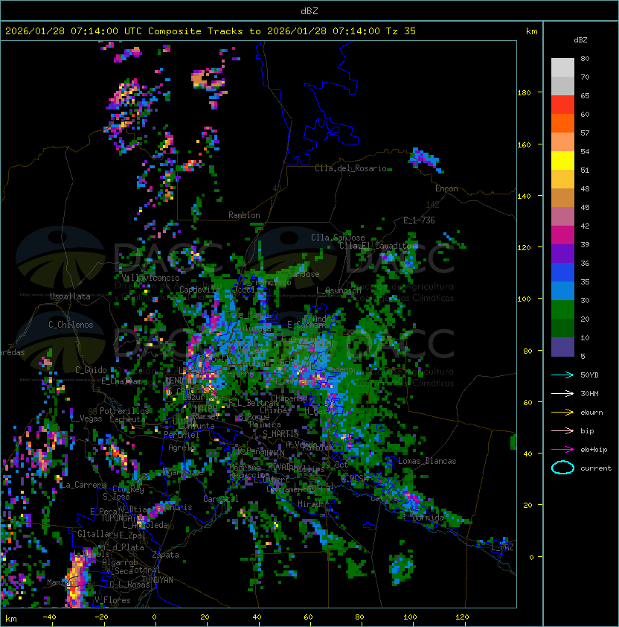Pick the magenta swatch between 42 and 39
Screen dimensions: 619x627
point(562,235)
